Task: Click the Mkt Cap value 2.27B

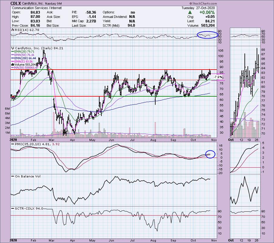Action: 91,21
